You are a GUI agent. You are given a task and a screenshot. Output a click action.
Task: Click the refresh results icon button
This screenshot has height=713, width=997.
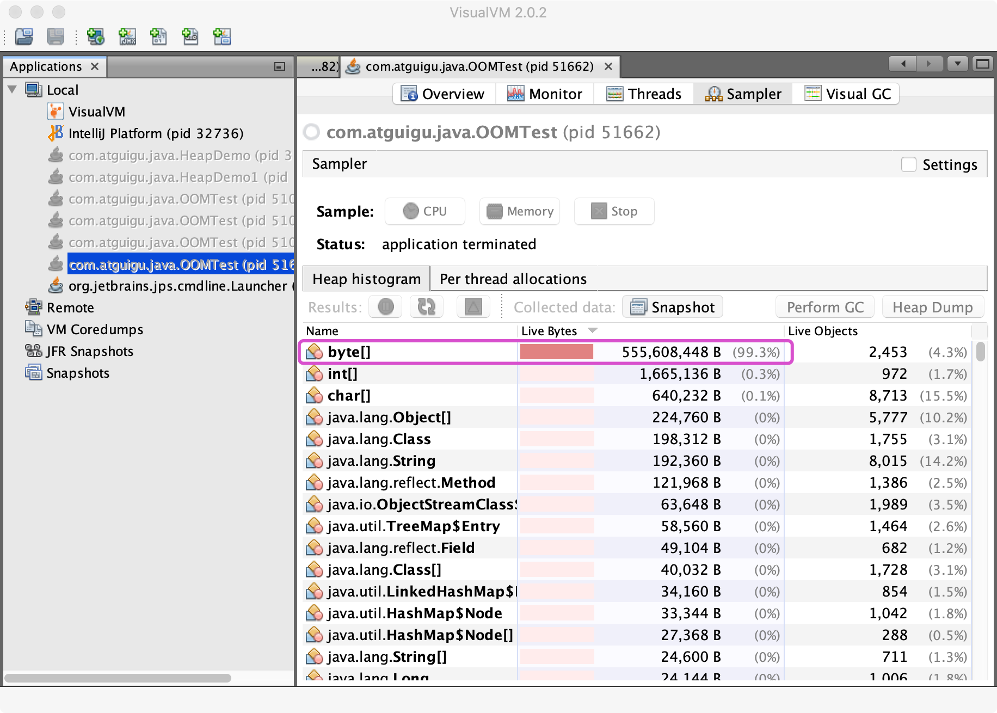click(x=427, y=307)
